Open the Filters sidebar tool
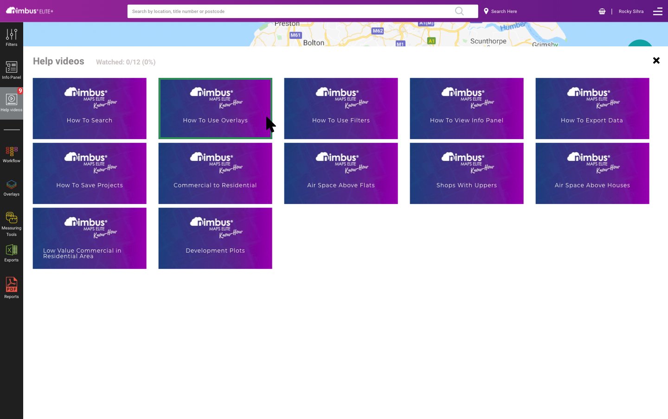Image resolution: width=668 pixels, height=419 pixels. [x=12, y=38]
